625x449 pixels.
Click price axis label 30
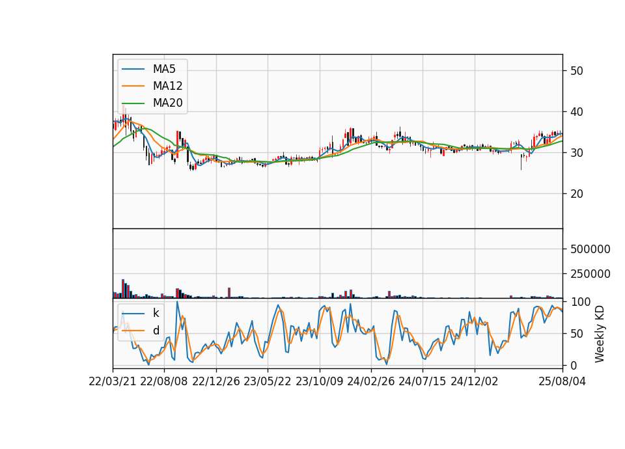(576, 152)
